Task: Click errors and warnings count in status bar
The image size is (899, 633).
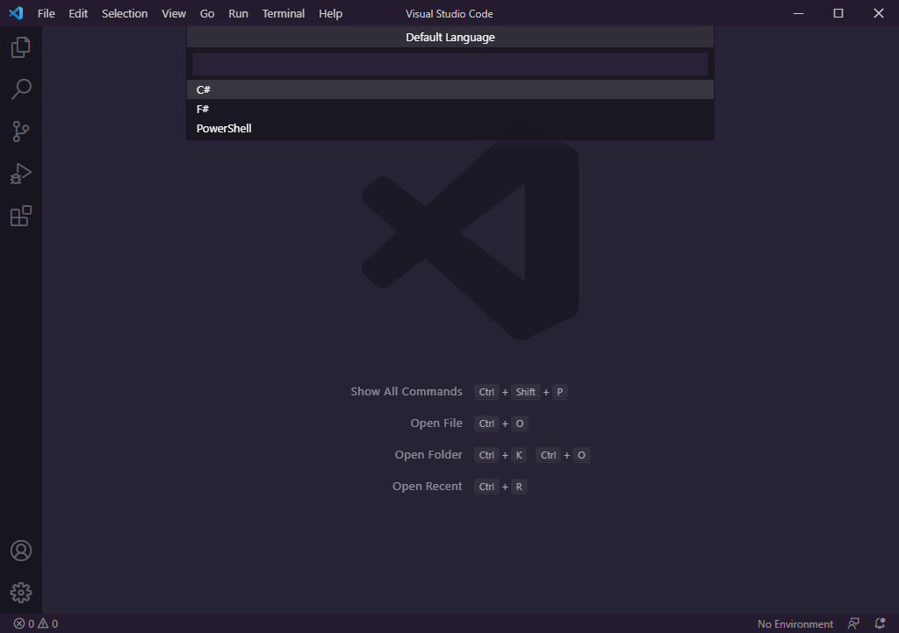Action: pyautogui.click(x=36, y=623)
